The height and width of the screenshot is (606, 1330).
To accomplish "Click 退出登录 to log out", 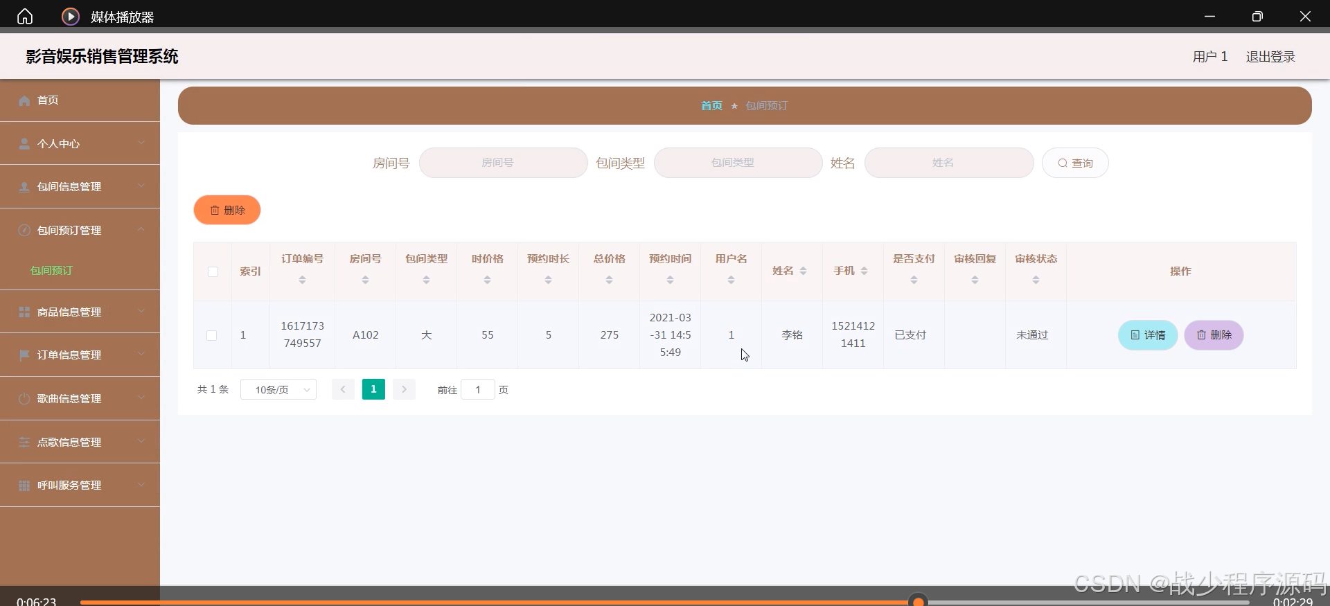I will [x=1270, y=57].
